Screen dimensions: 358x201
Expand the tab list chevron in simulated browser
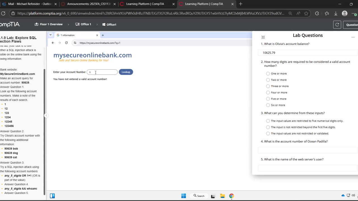tap(50, 35)
